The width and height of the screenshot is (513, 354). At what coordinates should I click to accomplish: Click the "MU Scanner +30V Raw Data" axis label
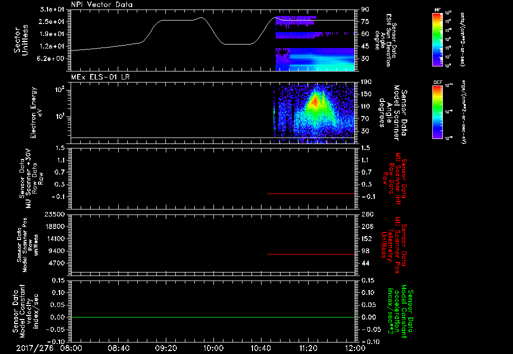(x=31, y=178)
